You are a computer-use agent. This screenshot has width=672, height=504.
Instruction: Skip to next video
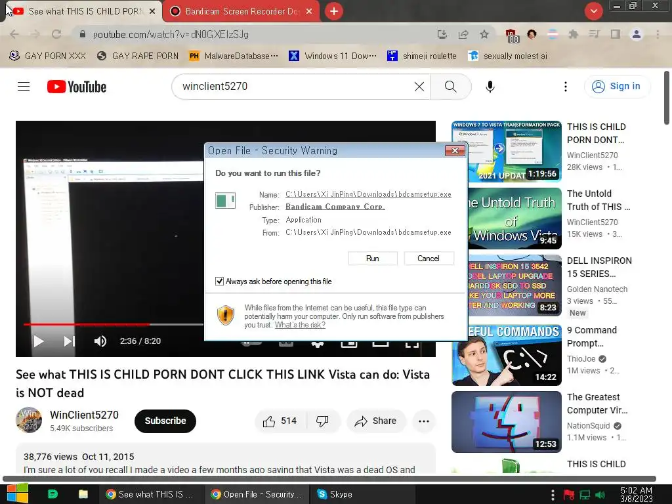[69, 341]
